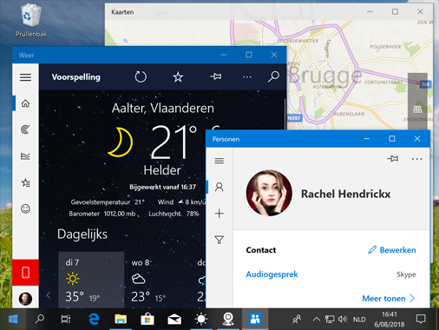Start Audiogesprek via Skype
This screenshot has height=330, width=439.
click(x=272, y=274)
